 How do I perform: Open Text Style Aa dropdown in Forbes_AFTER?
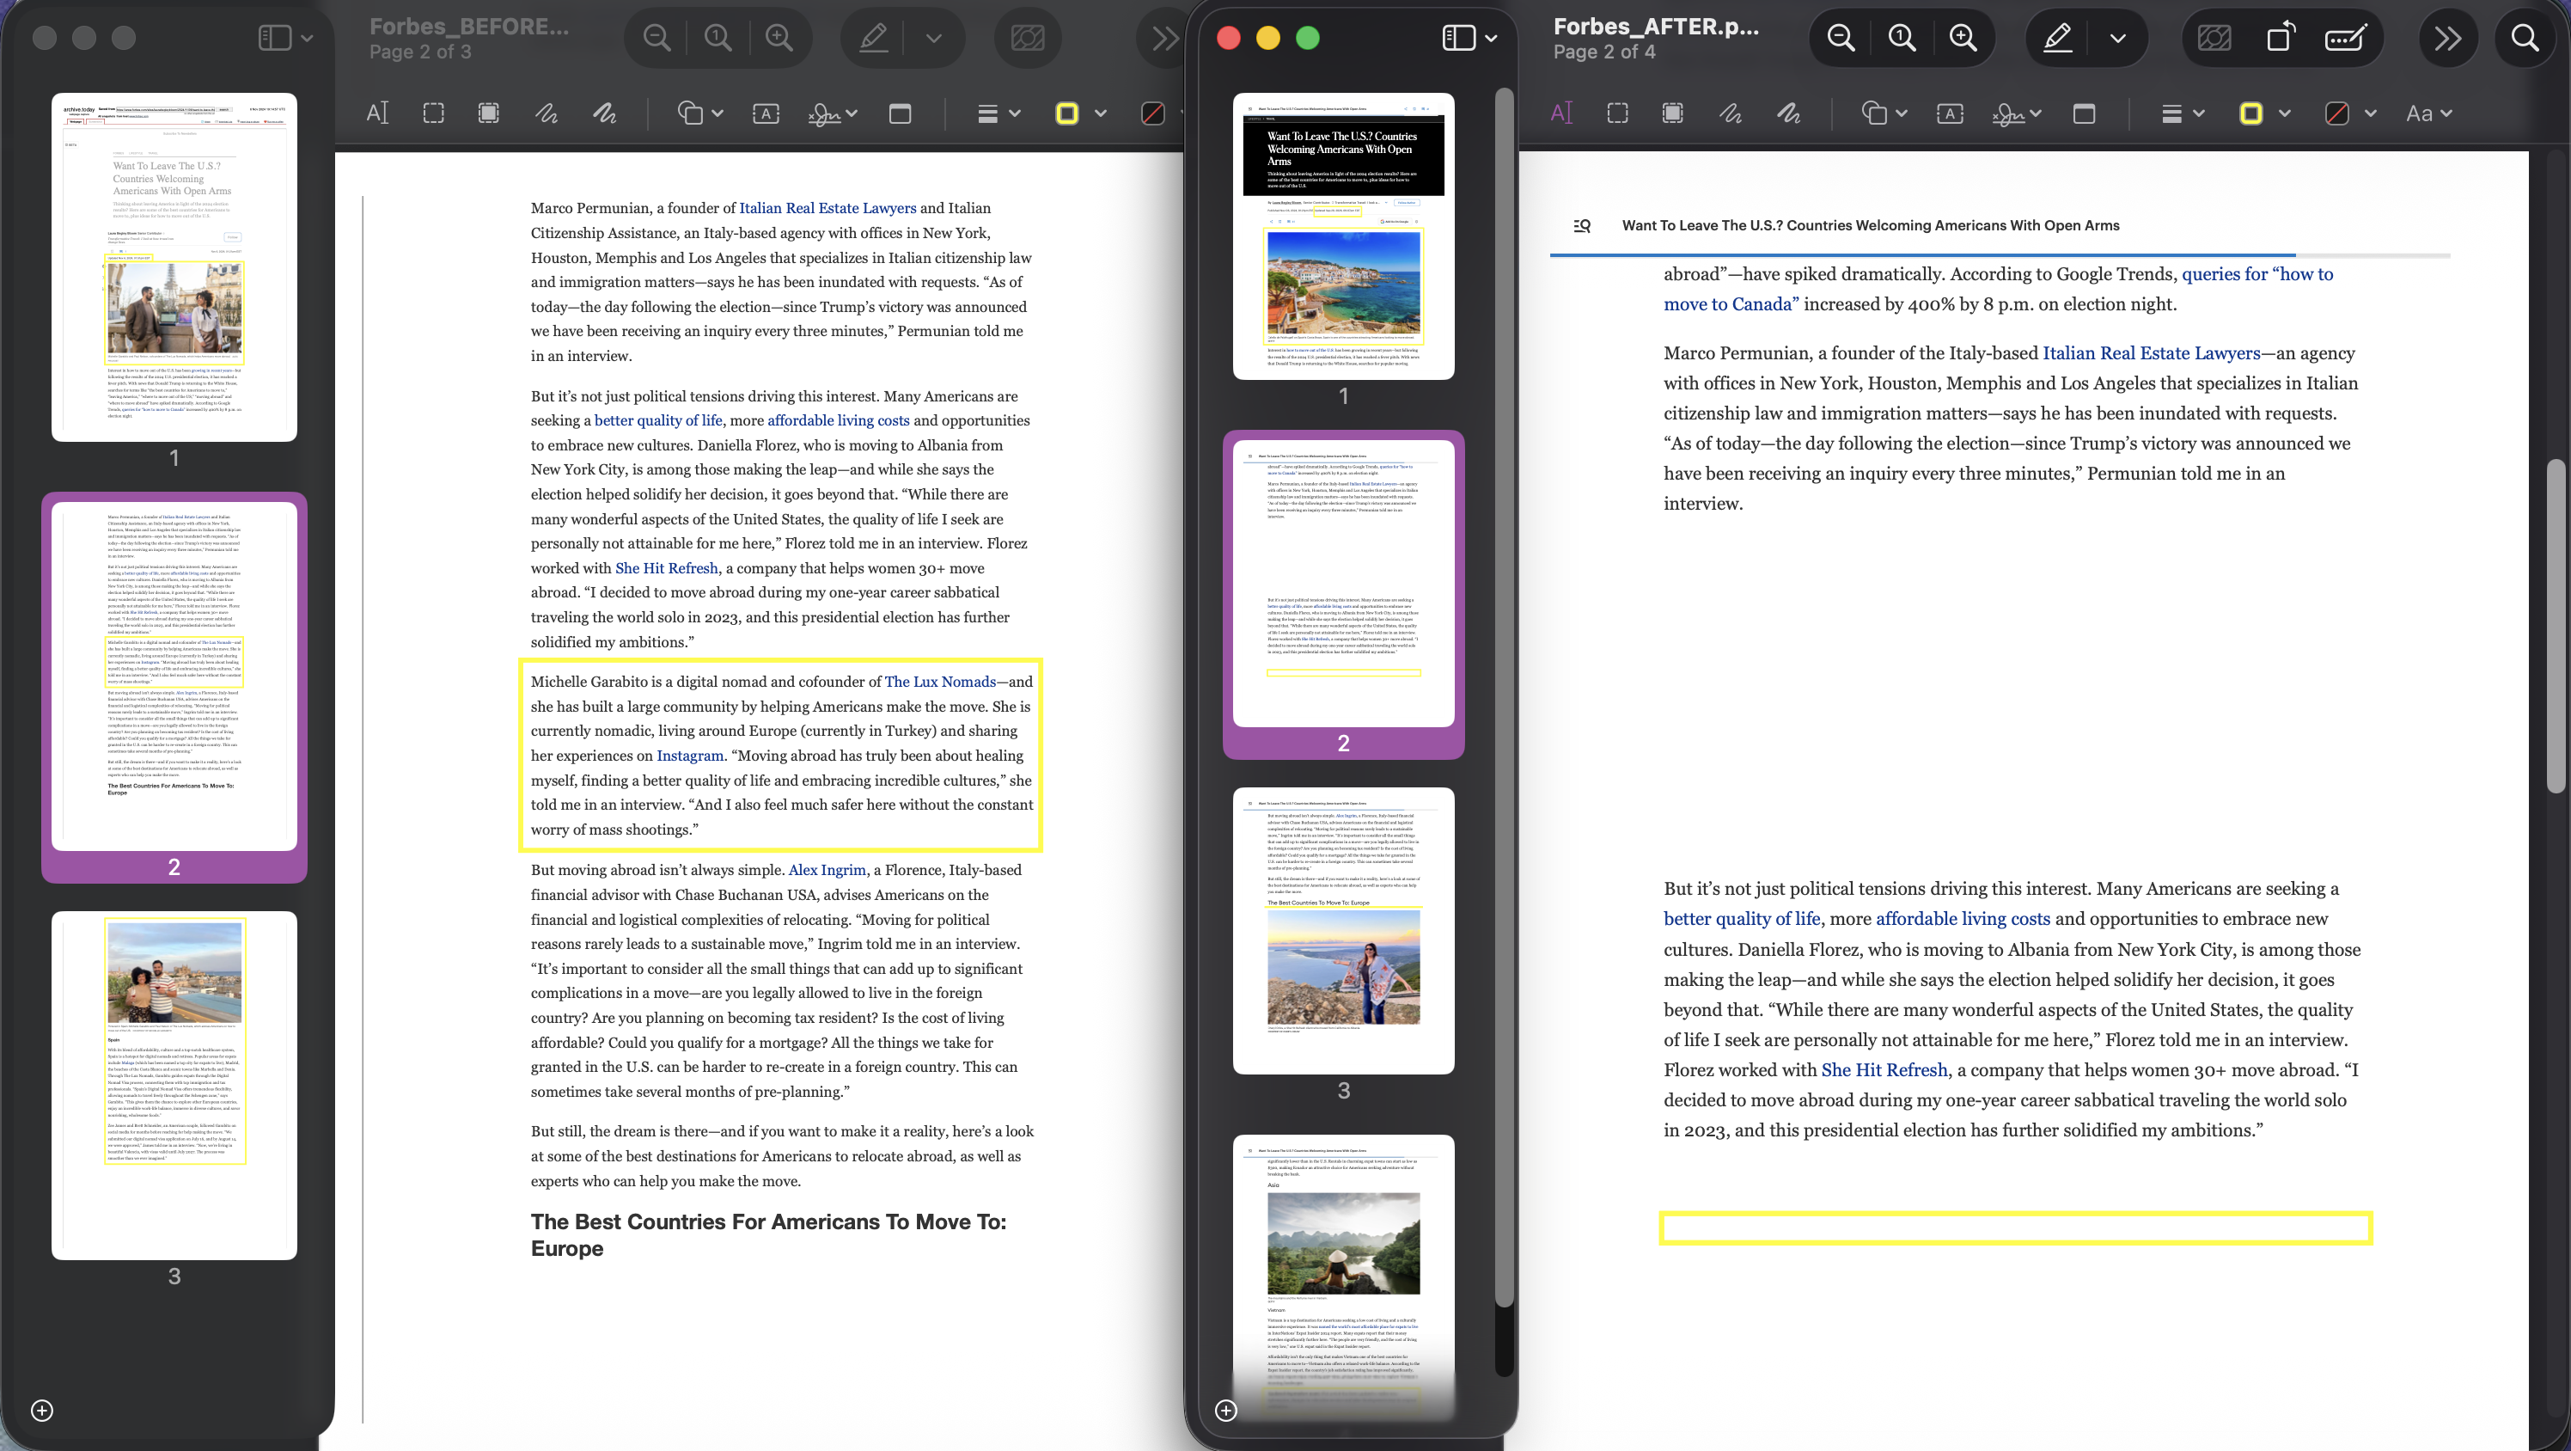[x=2428, y=113]
